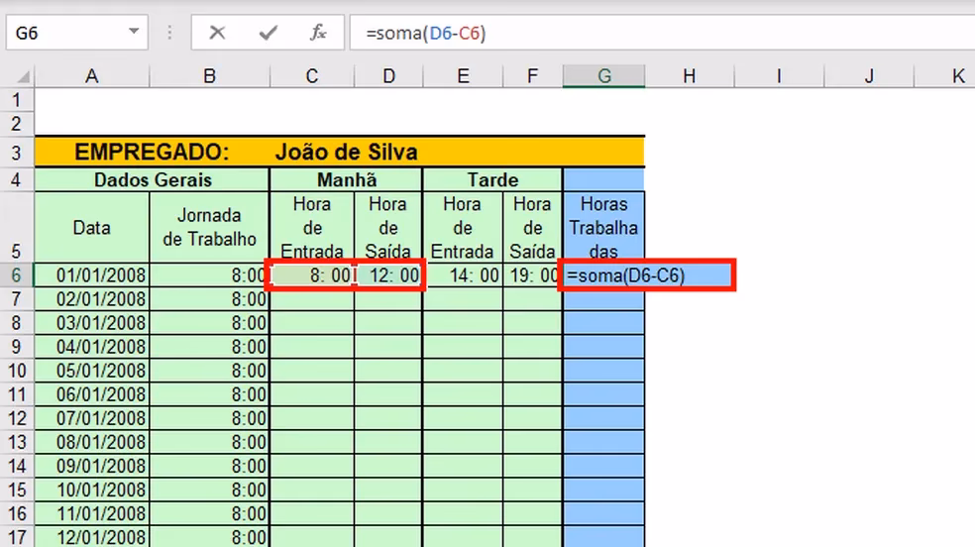Select the Manhã header cell

click(347, 179)
